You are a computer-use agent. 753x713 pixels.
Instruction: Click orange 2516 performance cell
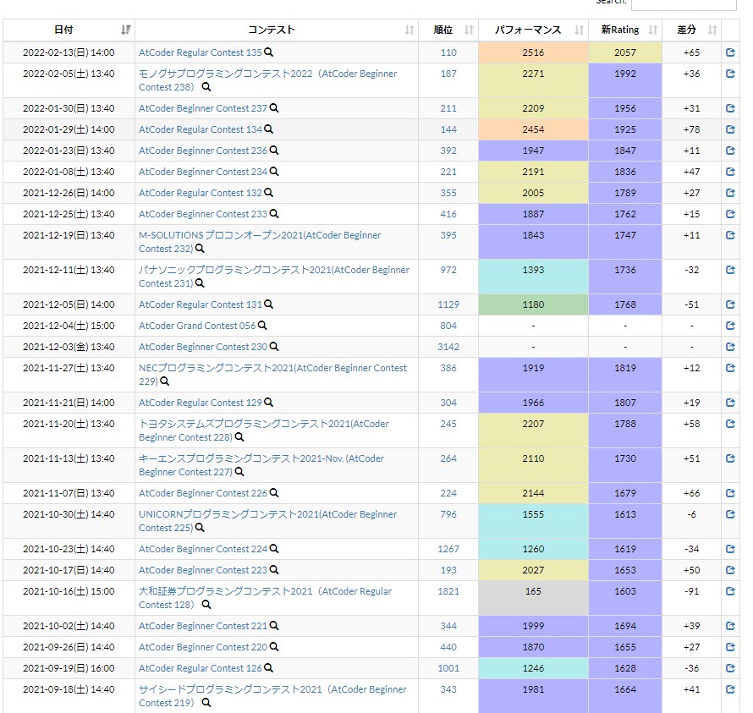pyautogui.click(x=533, y=52)
